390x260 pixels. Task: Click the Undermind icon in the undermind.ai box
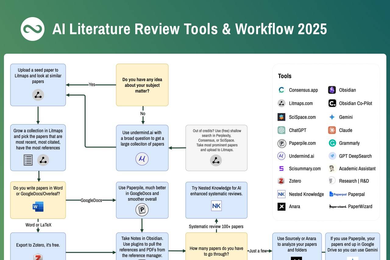[x=142, y=159]
